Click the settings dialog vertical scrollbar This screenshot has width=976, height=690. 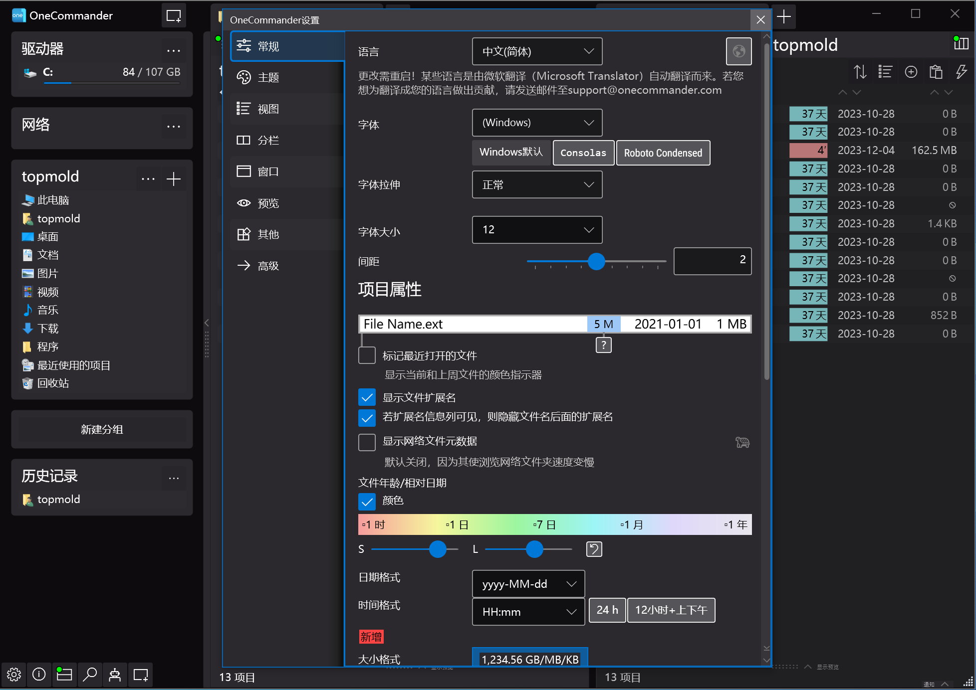click(766, 212)
